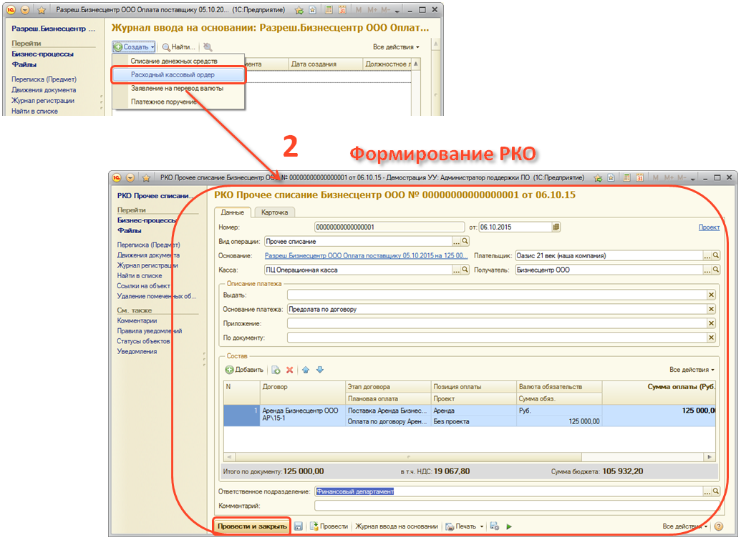Move row up with blue up arrow
Image resolution: width=741 pixels, height=540 pixels.
pos(306,370)
